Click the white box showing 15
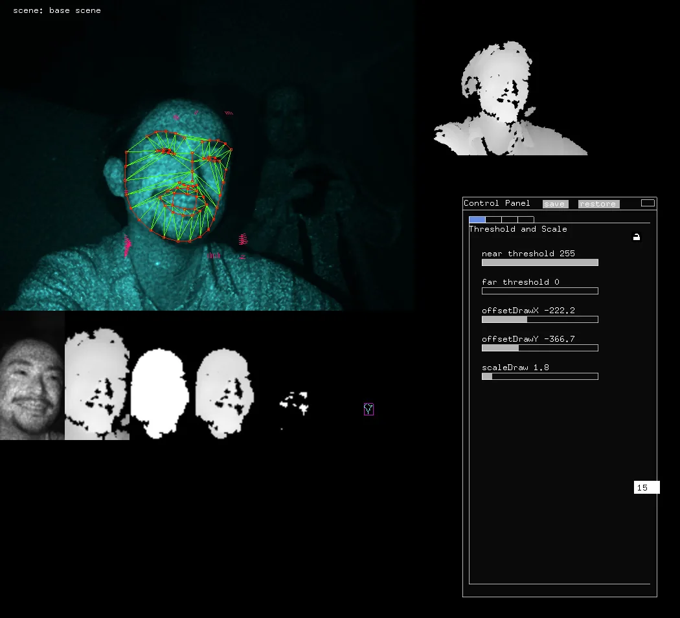The width and height of the screenshot is (680, 618). 646,487
